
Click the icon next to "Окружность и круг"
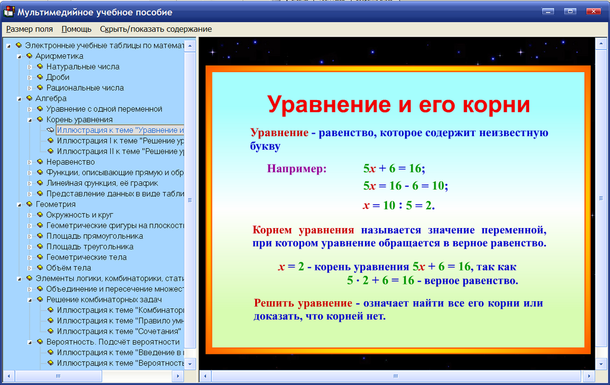pyautogui.click(x=40, y=215)
